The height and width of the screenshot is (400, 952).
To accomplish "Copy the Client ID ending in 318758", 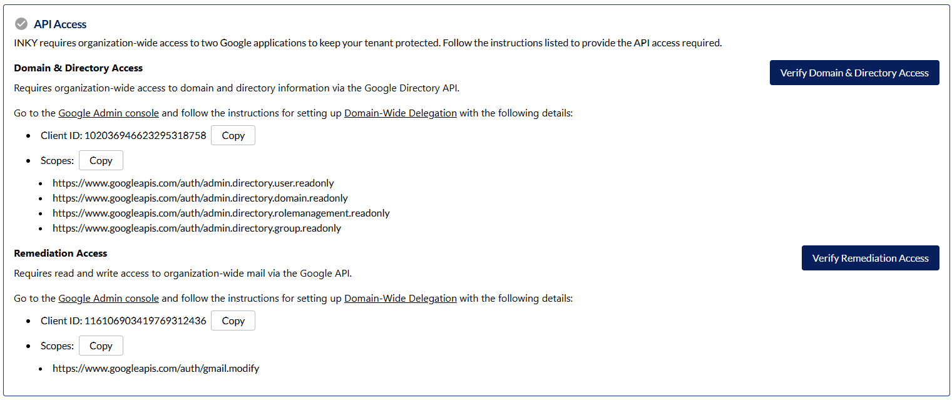I will 233,136.
